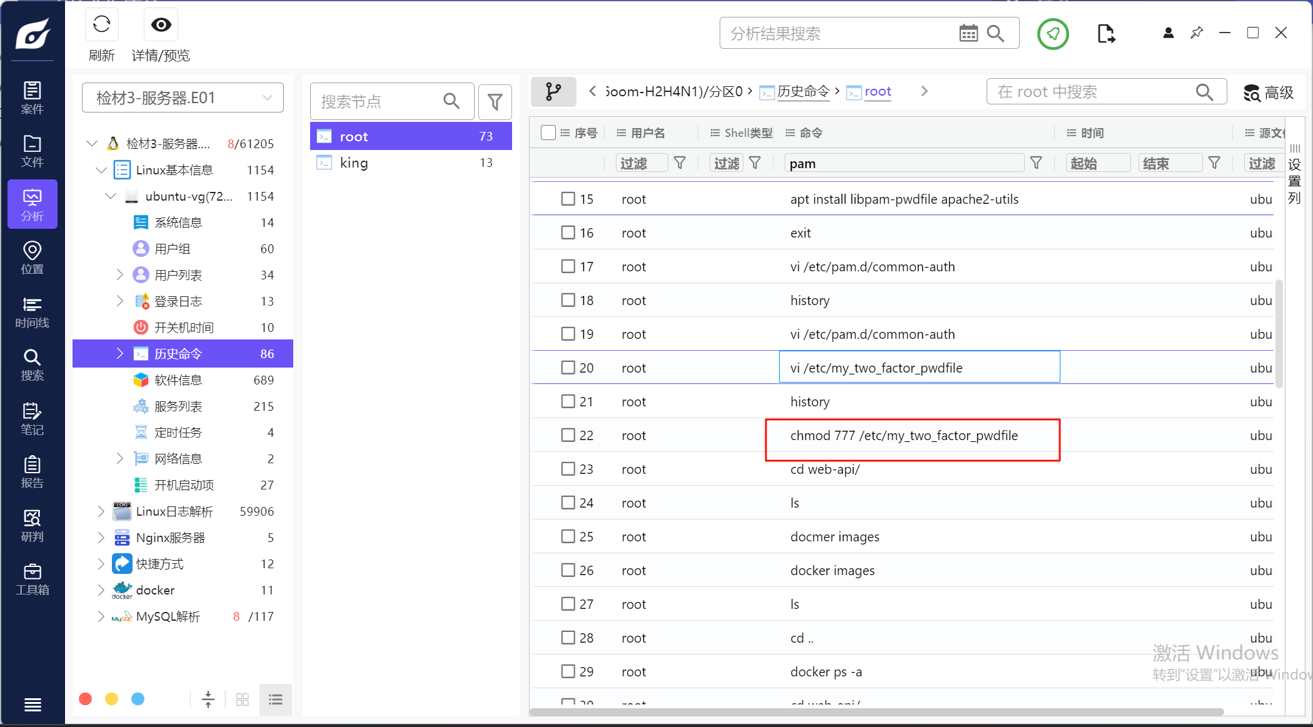1313x727 pixels.
Task: Click the refresh (刷新) icon
Action: pyautogui.click(x=101, y=25)
